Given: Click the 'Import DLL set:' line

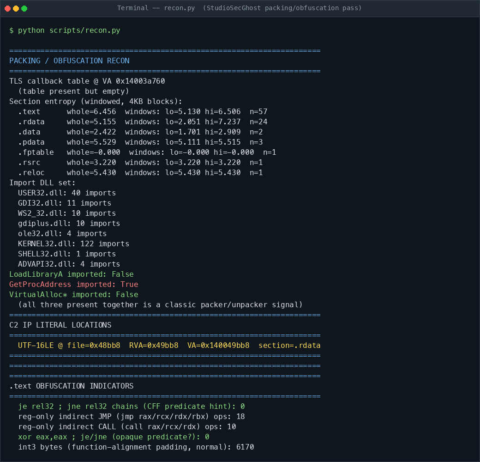Looking at the screenshot, I should click(x=42, y=182).
